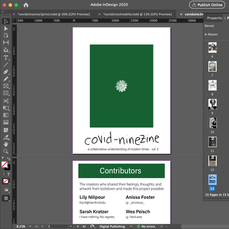Click the Home icon

click(26, 5)
